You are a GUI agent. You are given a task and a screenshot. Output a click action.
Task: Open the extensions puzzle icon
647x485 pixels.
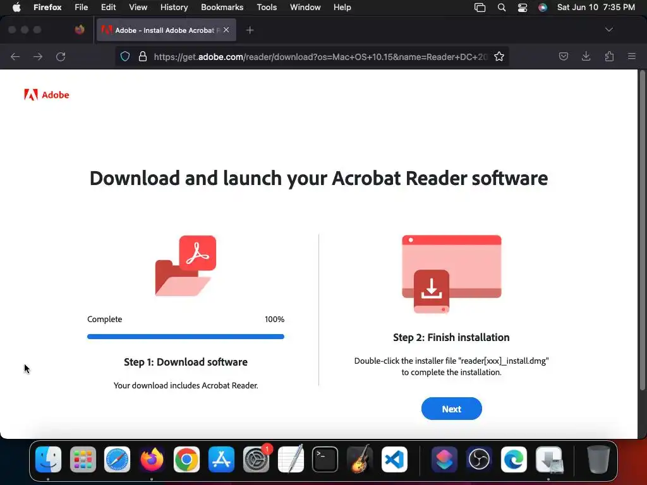609,56
